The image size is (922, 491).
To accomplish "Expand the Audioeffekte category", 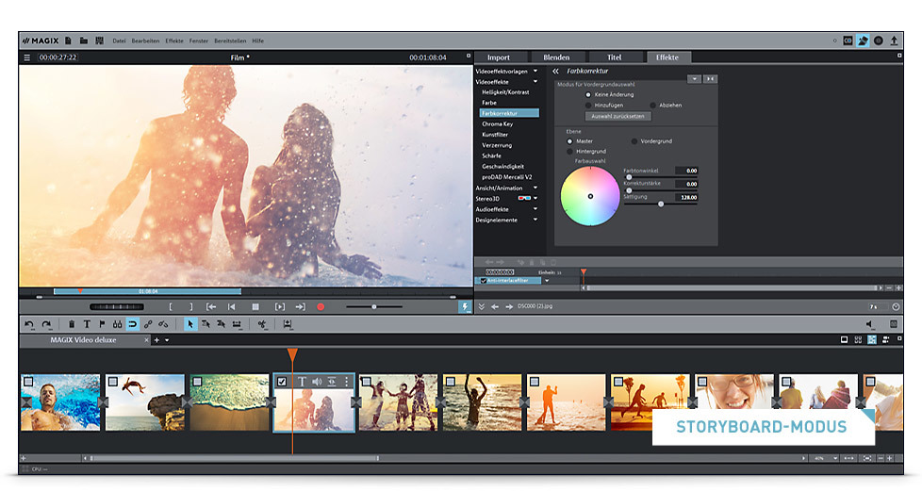I will [x=535, y=209].
